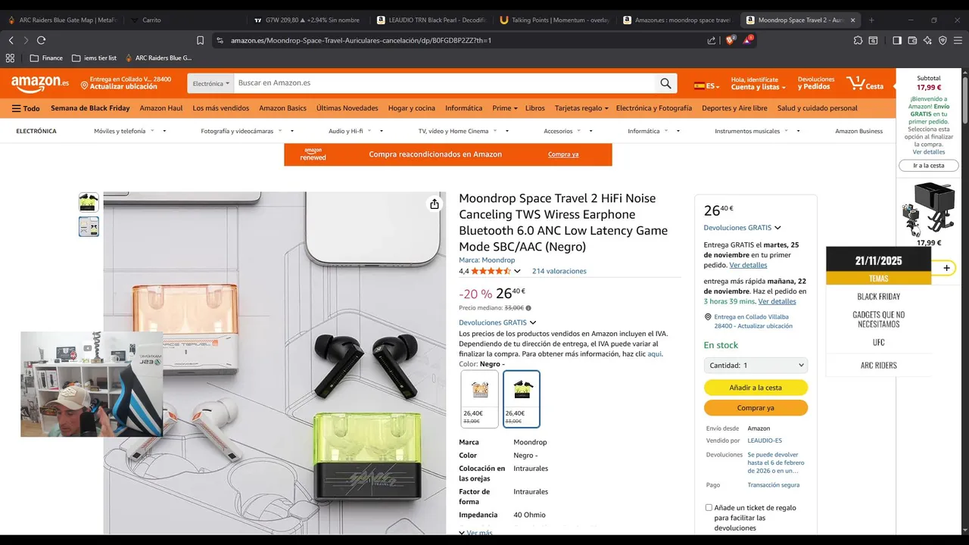969x545 pixels.
Task: Select the orange color variant swatch
Action: (x=480, y=399)
